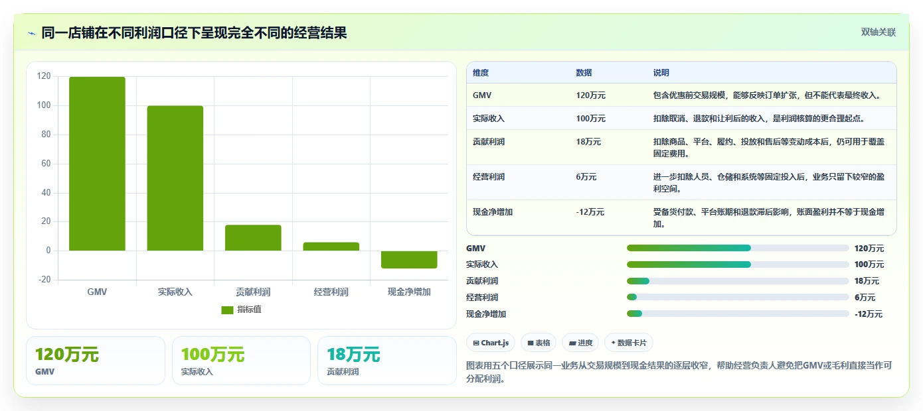This screenshot has height=411, width=923.
Task: Click the y-axis value 120
Action: pos(44,76)
